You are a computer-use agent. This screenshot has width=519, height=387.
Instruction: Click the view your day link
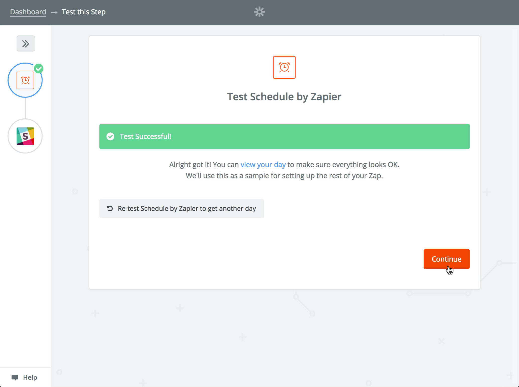263,165
